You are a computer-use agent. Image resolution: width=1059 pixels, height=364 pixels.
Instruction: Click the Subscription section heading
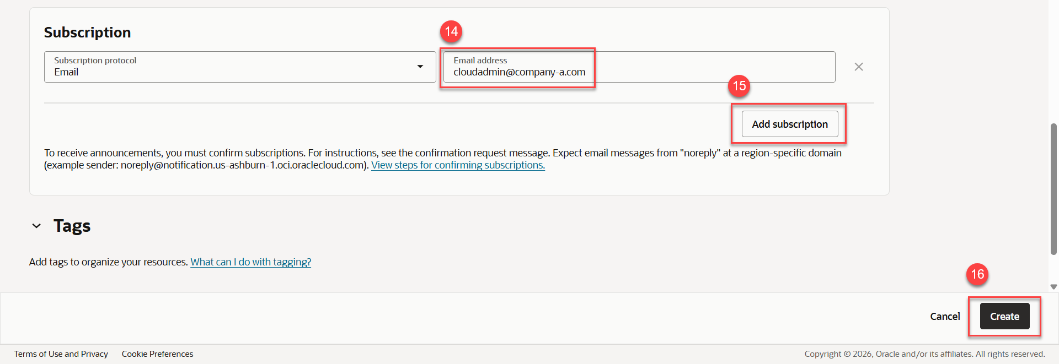pos(87,32)
